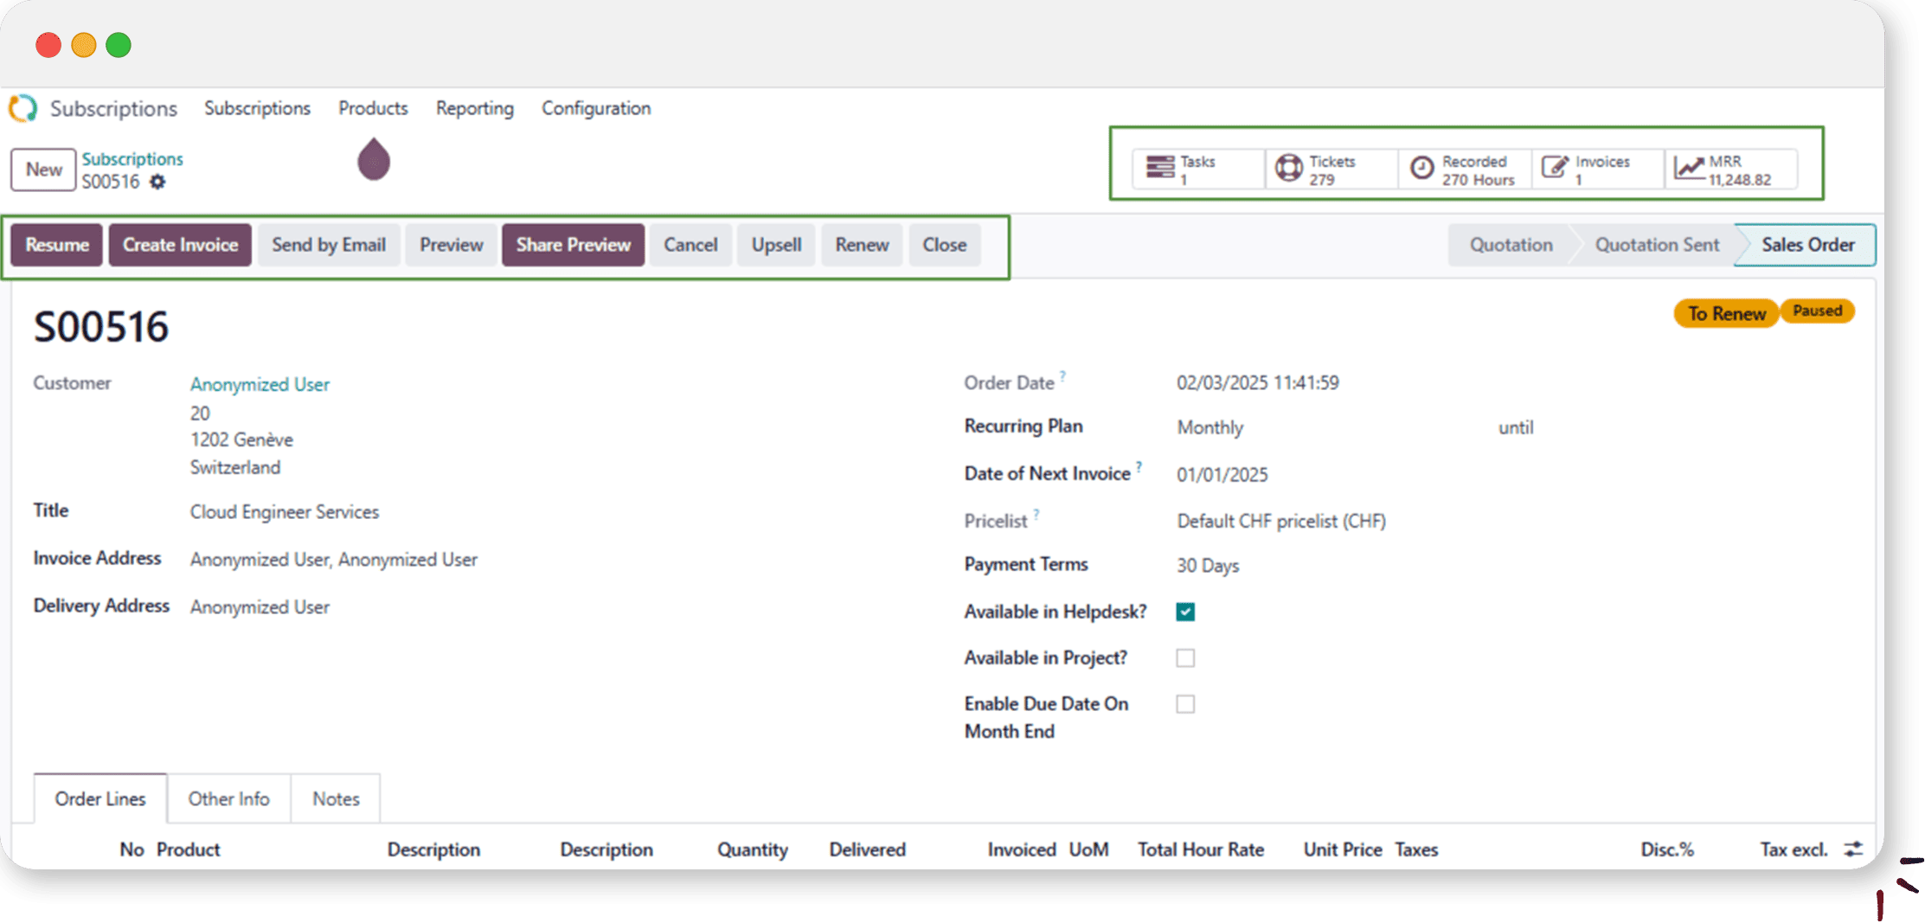Enable Due Date On Month End checkbox
This screenshot has width=1925, height=923.
[x=1185, y=704]
